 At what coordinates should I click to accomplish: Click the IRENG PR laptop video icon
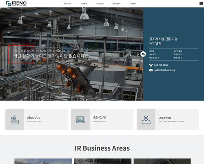click(x=80, y=120)
